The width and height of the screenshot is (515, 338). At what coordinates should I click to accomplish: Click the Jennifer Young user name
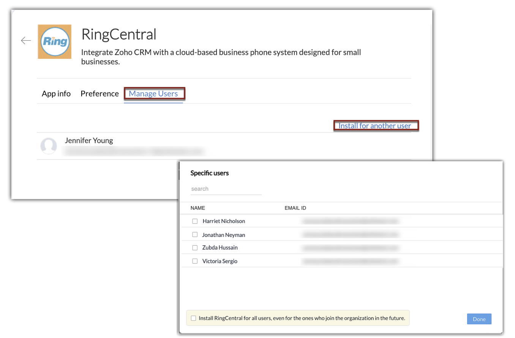tap(89, 141)
